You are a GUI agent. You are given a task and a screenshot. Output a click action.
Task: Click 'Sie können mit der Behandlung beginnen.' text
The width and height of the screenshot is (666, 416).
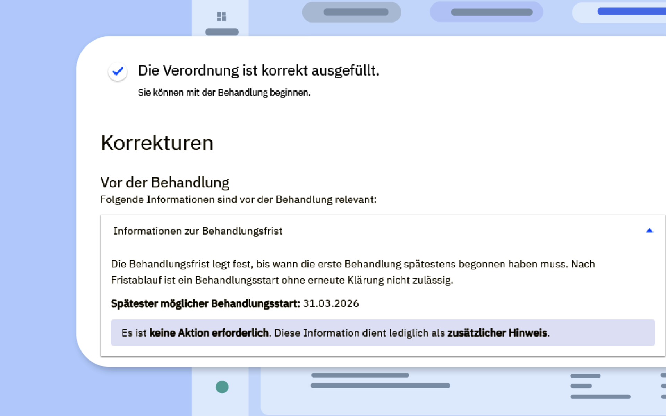(224, 93)
